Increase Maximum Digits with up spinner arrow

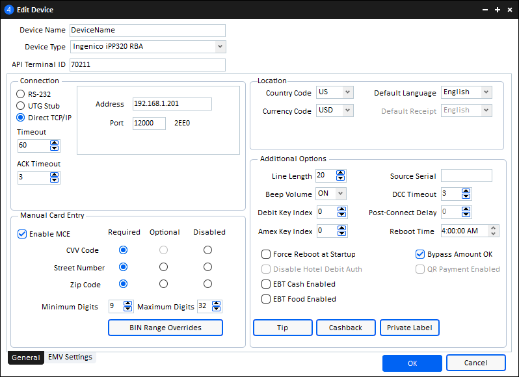click(217, 304)
